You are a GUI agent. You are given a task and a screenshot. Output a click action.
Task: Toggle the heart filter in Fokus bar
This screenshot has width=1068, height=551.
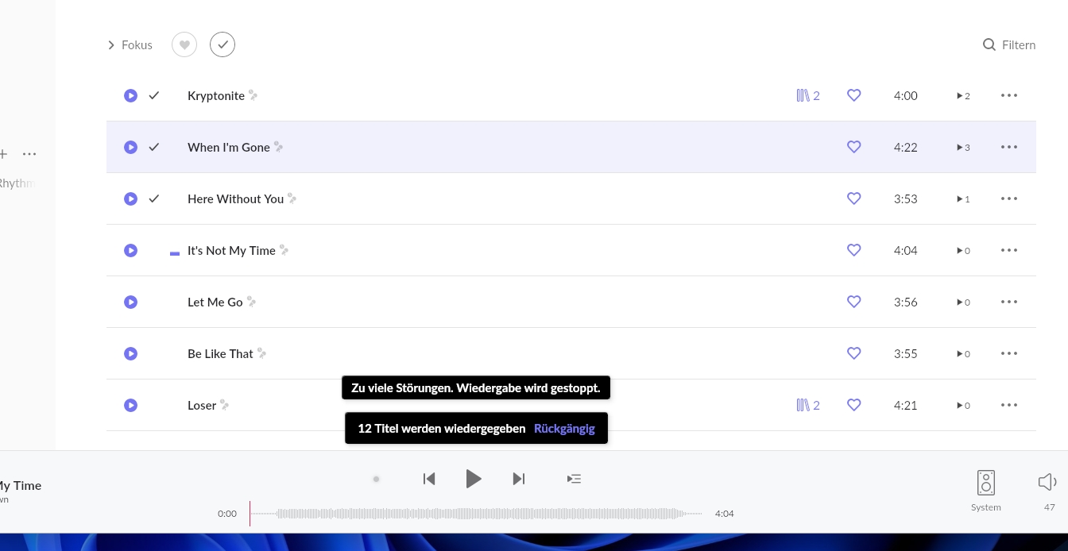tap(184, 45)
